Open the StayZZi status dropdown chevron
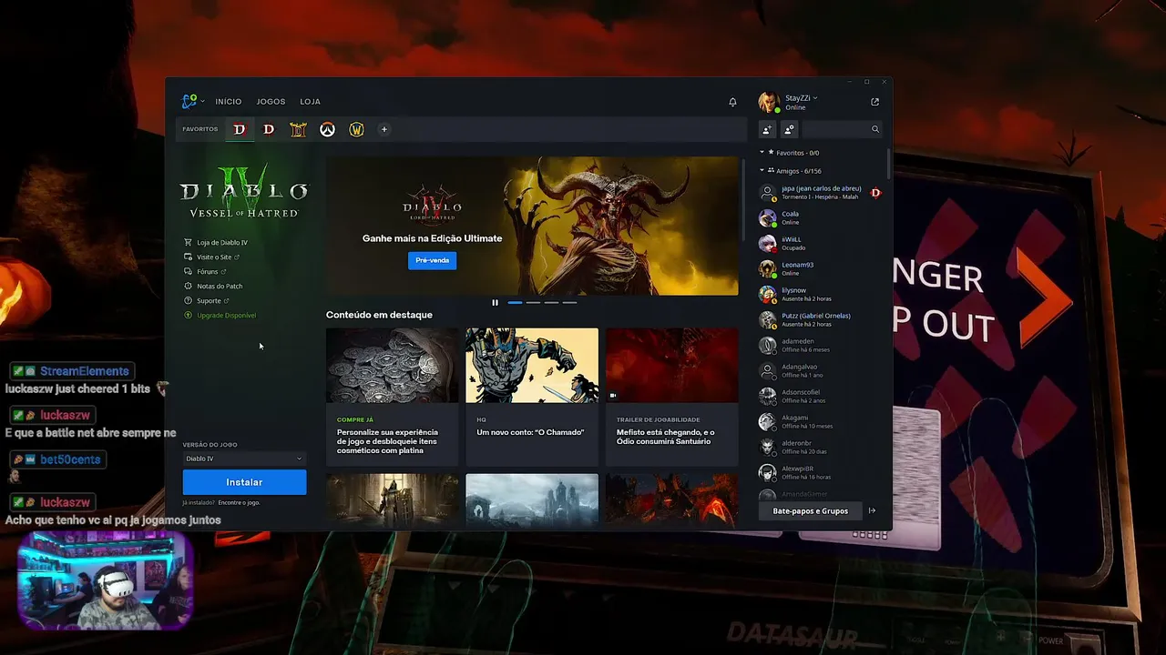Viewport: 1166px width, 655px height. click(x=815, y=98)
